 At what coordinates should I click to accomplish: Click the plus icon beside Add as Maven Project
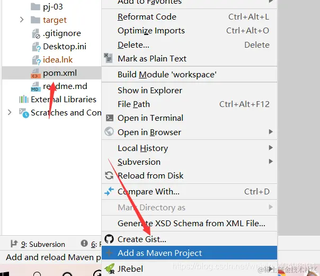click(109, 253)
